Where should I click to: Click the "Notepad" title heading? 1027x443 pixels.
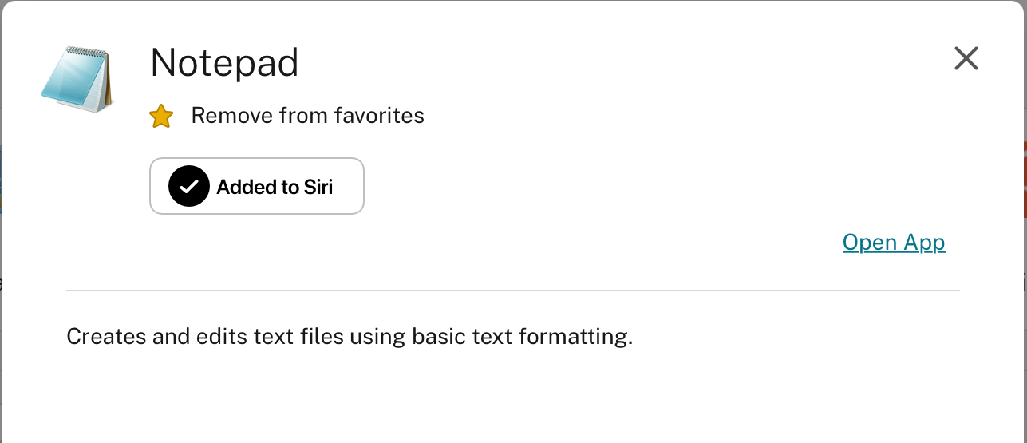tap(224, 62)
